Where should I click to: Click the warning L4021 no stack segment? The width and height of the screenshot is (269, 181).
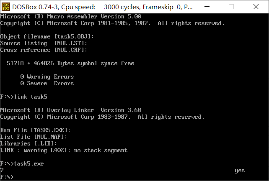pyautogui.click(x=64, y=150)
